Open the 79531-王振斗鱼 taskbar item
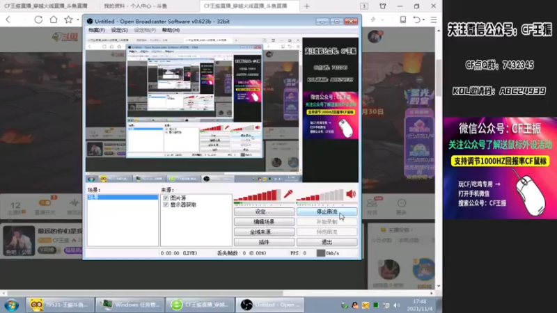Image resolution: width=557 pixels, height=313 pixels. [60, 305]
